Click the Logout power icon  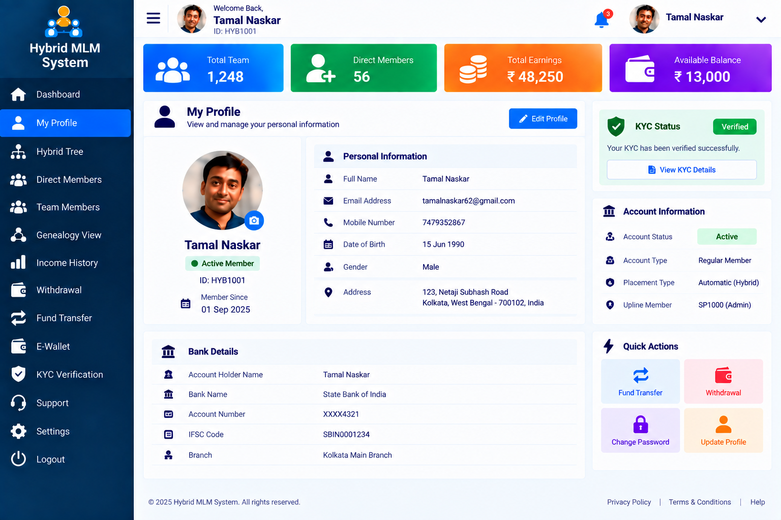point(18,459)
